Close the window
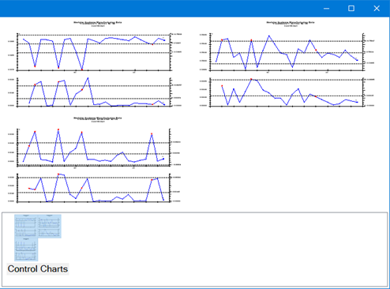This screenshot has width=390, height=289. (x=377, y=9)
